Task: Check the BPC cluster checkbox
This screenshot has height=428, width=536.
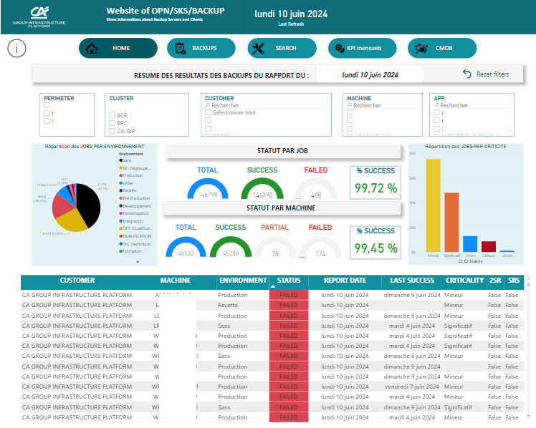Action: (112, 123)
